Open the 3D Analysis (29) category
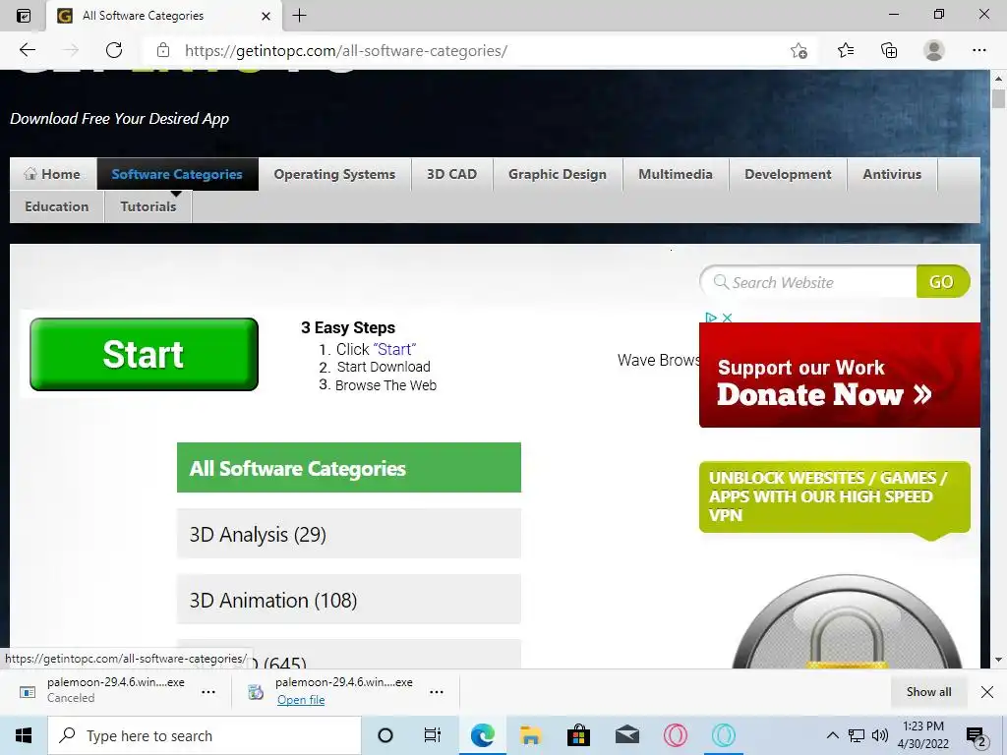This screenshot has height=755, width=1007. click(x=349, y=534)
